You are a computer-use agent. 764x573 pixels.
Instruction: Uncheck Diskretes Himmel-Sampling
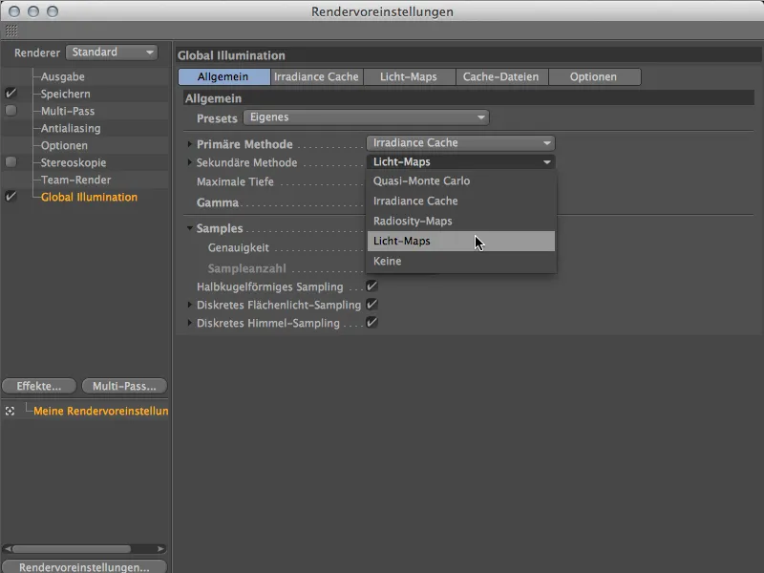(x=371, y=323)
